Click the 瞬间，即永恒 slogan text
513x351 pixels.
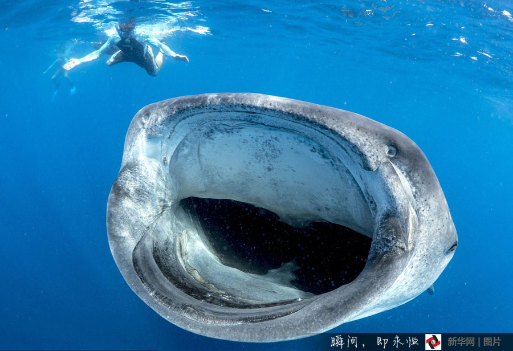pyautogui.click(x=374, y=342)
